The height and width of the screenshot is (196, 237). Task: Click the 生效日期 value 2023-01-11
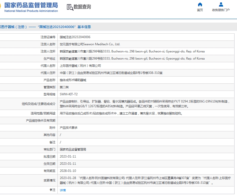68,164
